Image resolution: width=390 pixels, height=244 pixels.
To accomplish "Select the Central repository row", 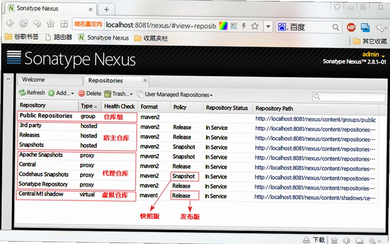I will [197, 166].
